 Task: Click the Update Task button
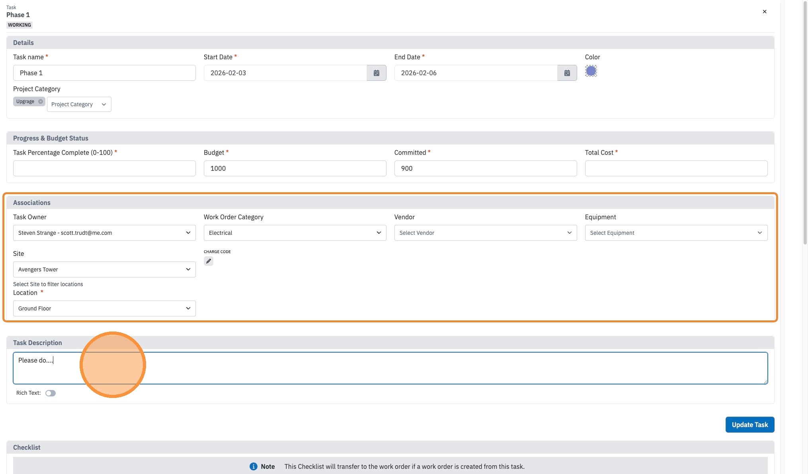coord(749,425)
